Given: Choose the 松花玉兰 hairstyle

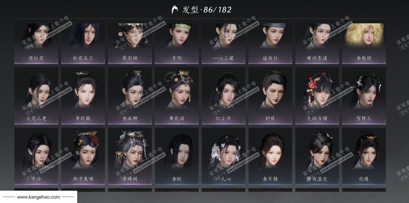Looking at the screenshot, I should pos(83,44).
